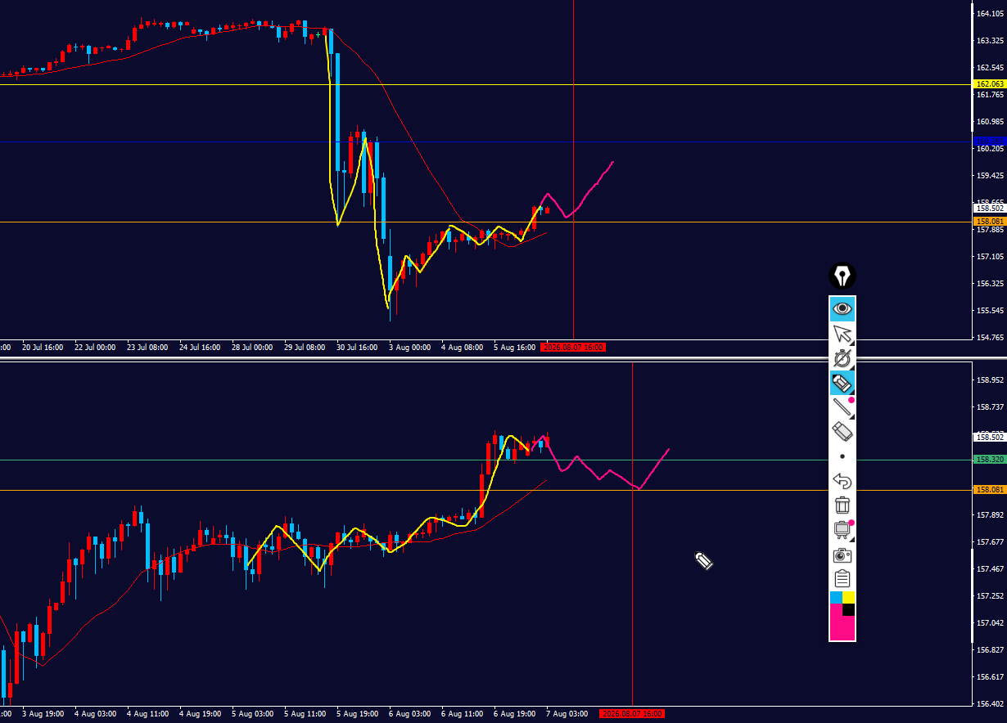Click the Epic Pen nib logo button

pyautogui.click(x=842, y=276)
